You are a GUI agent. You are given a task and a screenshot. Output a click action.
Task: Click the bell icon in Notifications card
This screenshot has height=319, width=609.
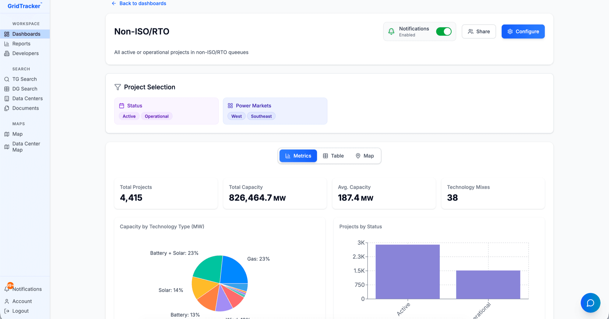[391, 31]
